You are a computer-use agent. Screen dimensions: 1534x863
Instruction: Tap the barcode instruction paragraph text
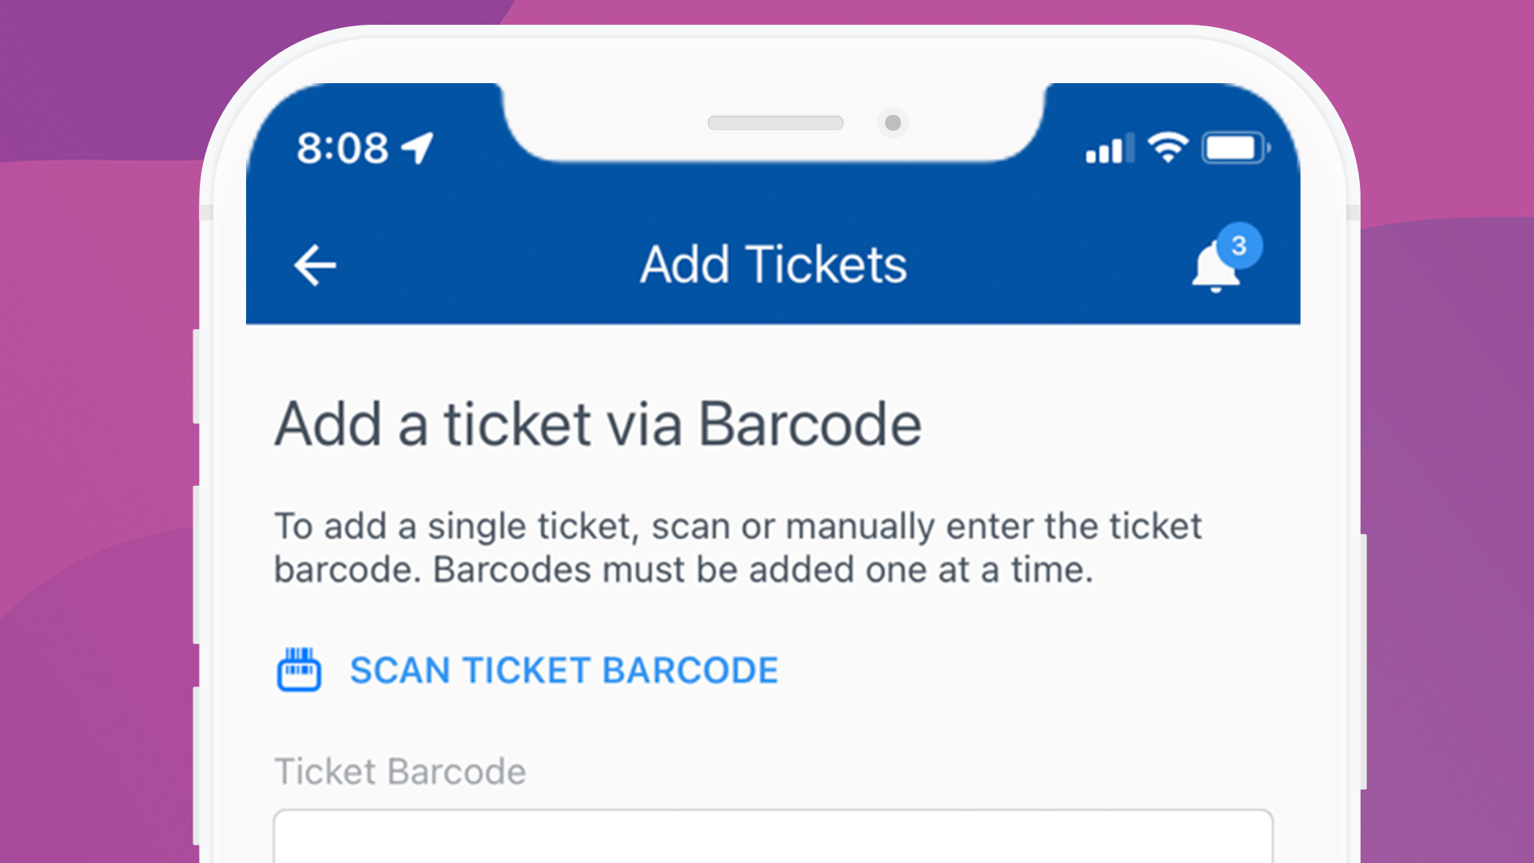[x=737, y=547]
